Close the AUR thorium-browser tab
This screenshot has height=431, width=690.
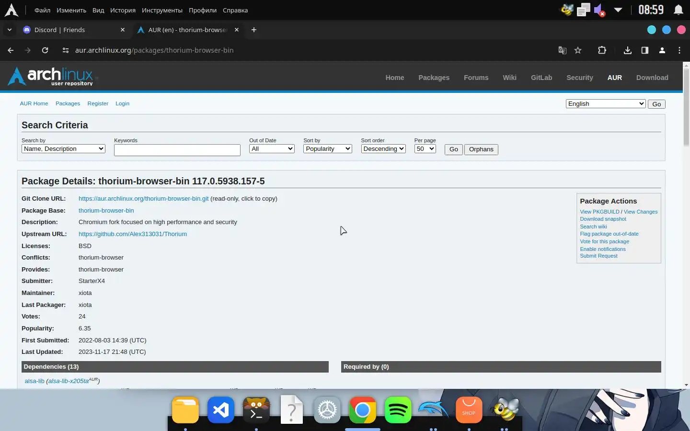236,30
